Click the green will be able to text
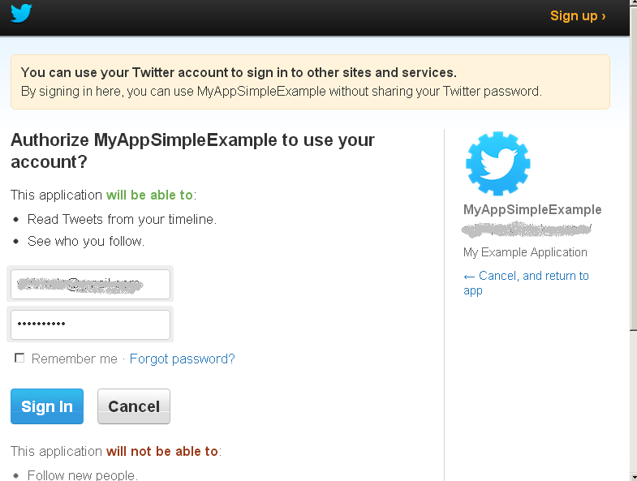The height and width of the screenshot is (481, 637). (149, 195)
